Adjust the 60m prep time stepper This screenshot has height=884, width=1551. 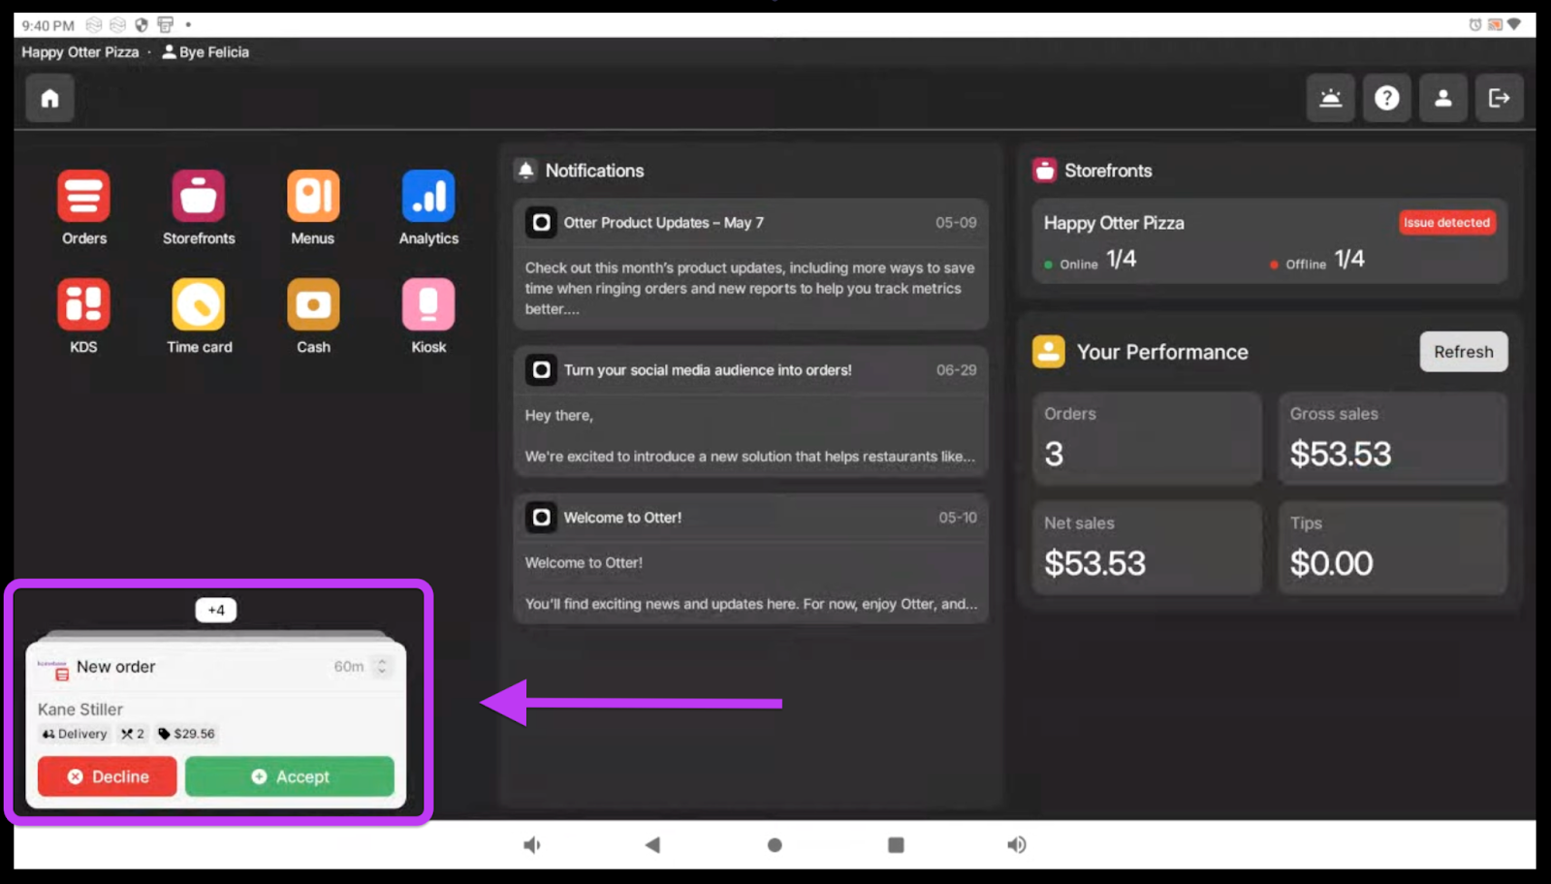click(x=382, y=666)
